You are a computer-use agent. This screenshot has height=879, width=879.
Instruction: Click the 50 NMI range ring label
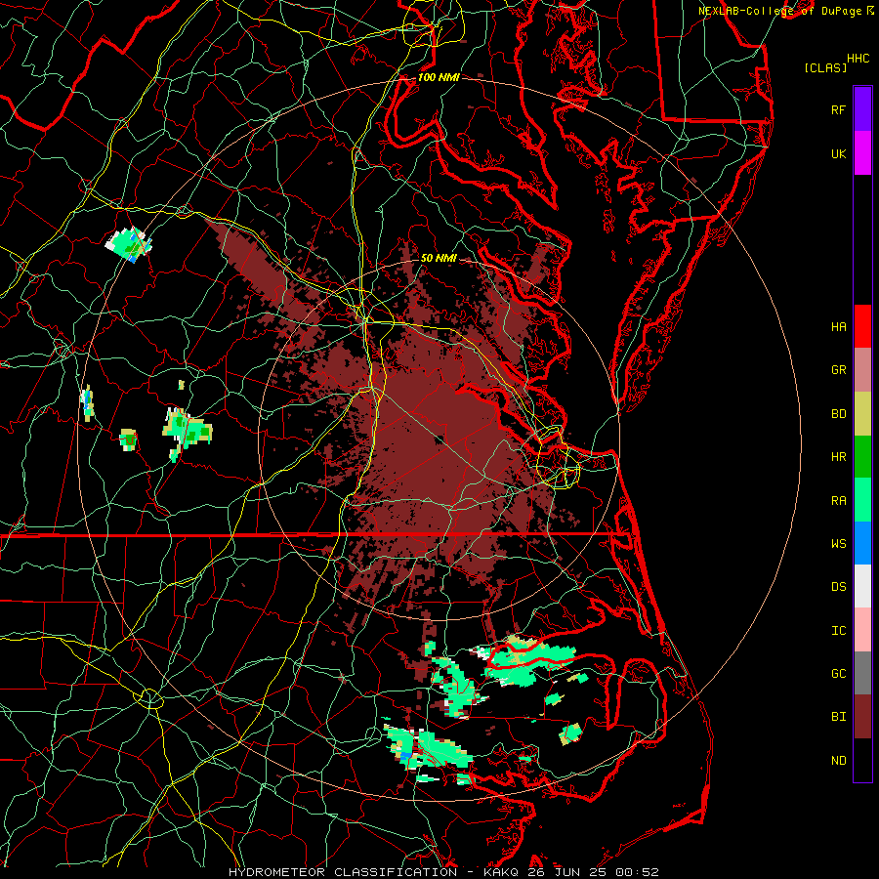point(439,259)
